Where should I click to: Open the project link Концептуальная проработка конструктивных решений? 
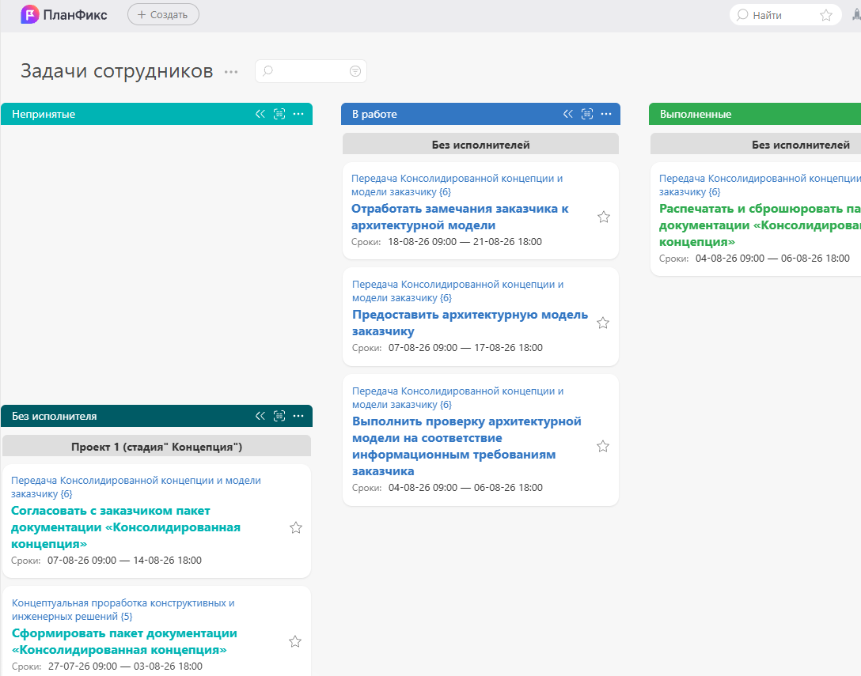tap(123, 609)
